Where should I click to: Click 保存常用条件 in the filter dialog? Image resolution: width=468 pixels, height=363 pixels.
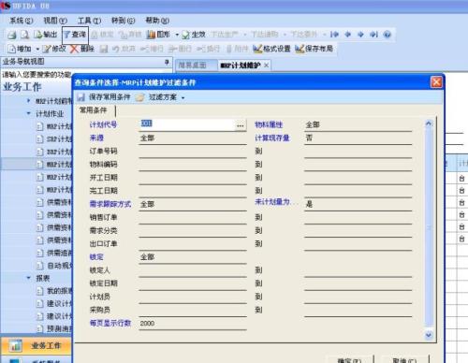[x=104, y=97]
